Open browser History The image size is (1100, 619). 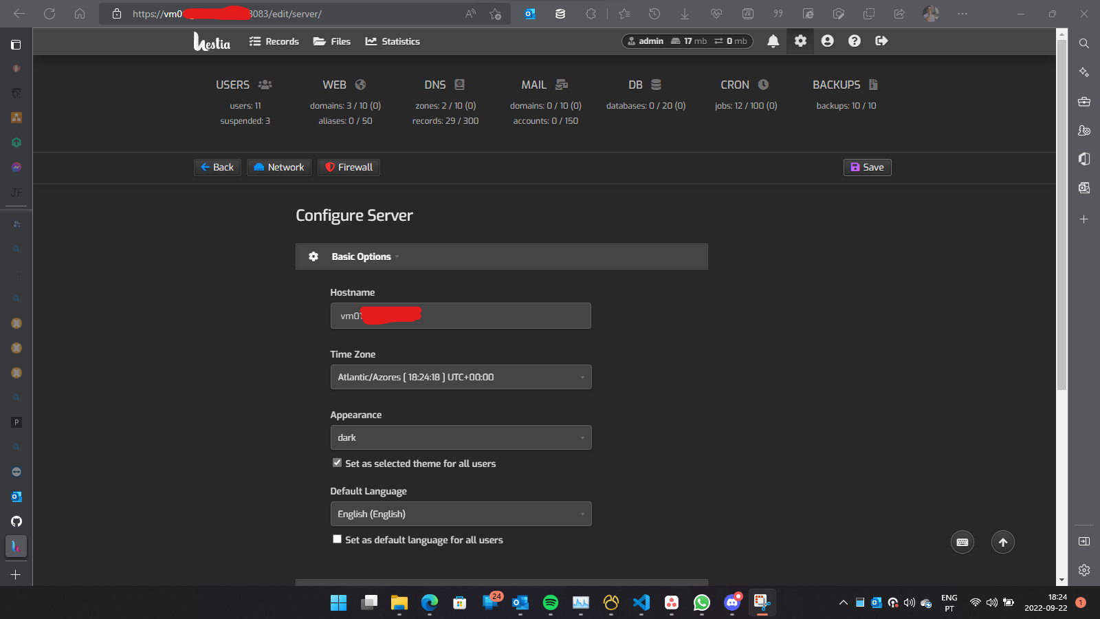(x=654, y=14)
